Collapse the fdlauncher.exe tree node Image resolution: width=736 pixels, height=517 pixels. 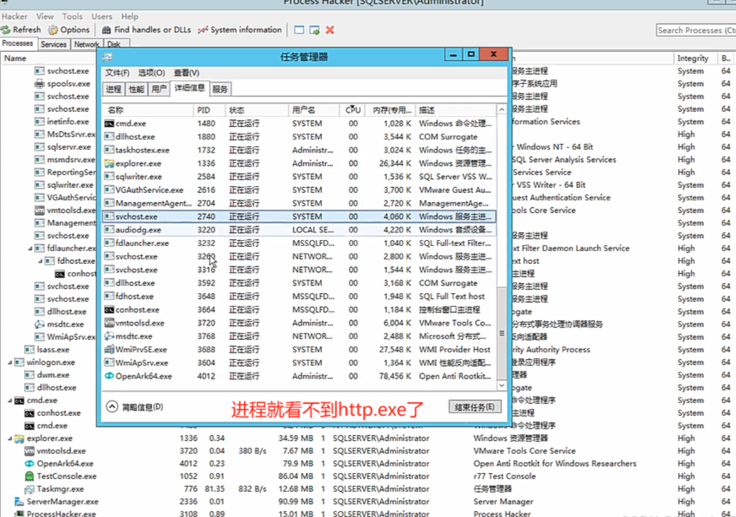point(30,248)
